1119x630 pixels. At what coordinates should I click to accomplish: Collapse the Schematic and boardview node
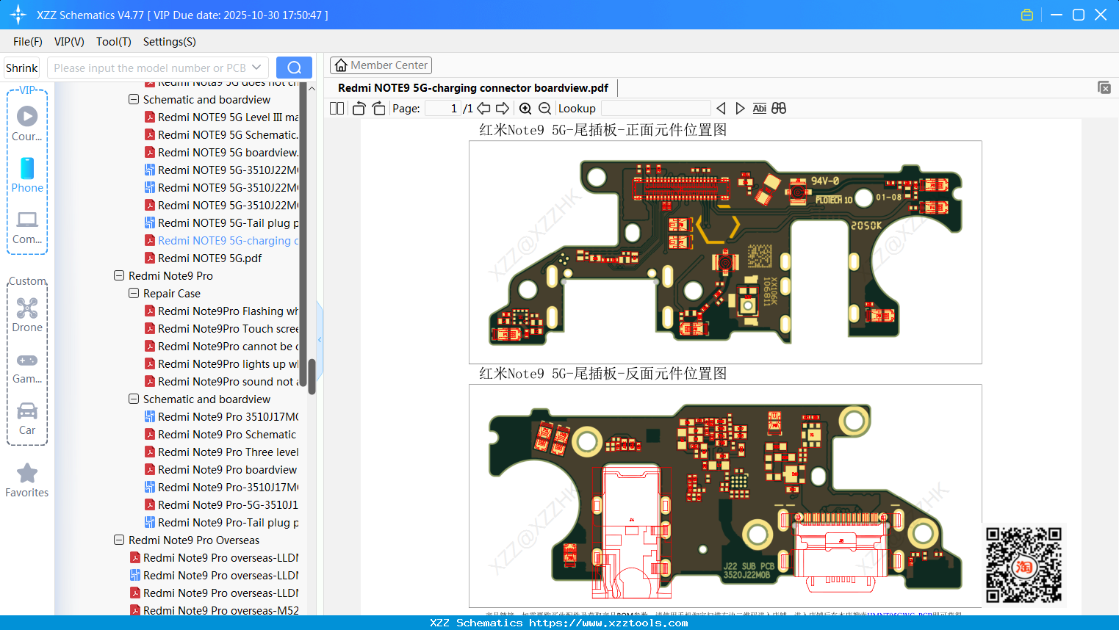tap(133, 99)
